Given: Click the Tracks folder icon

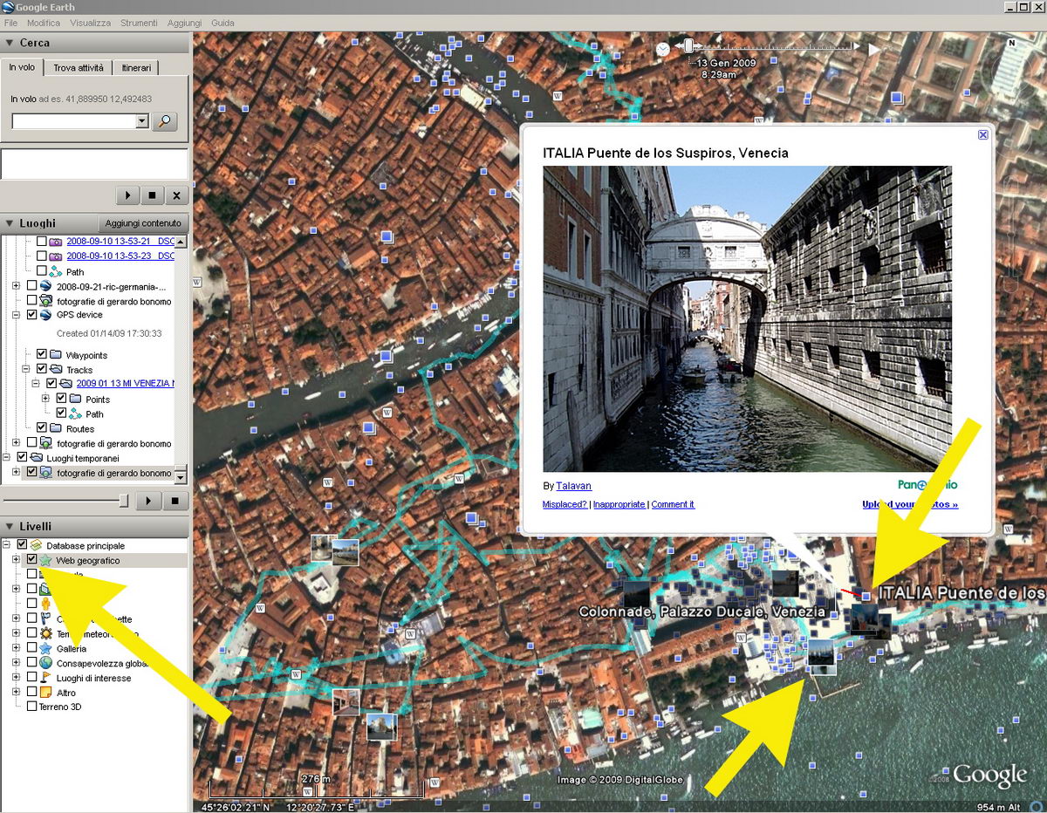Looking at the screenshot, I should pos(56,370).
